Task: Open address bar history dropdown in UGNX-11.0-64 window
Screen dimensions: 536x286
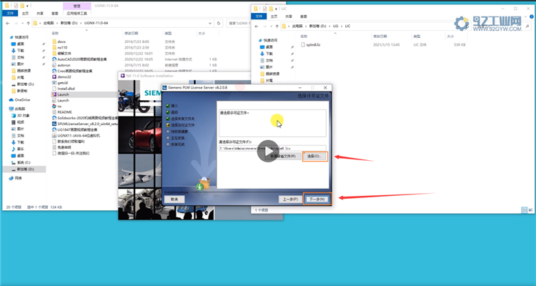Action: [210, 24]
